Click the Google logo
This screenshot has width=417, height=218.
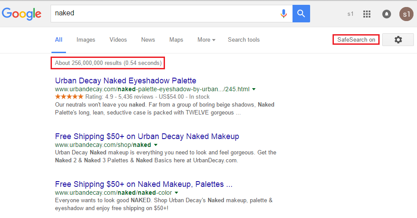pyautogui.click(x=22, y=14)
